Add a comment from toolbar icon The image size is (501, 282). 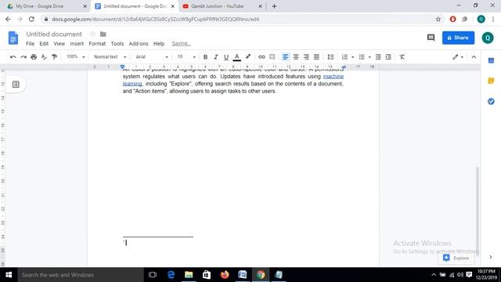pos(272,57)
